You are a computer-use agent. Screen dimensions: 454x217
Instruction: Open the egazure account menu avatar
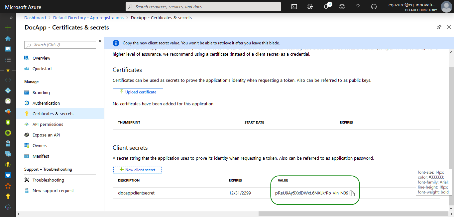coord(446,7)
